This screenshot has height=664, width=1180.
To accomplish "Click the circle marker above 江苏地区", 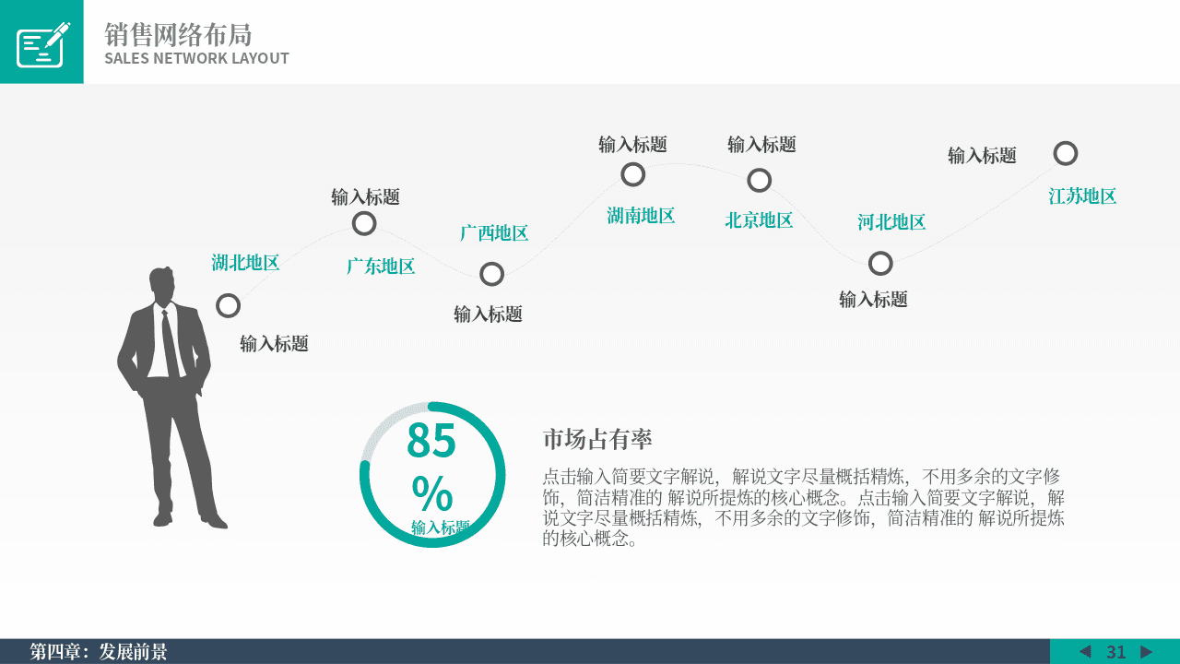I will [1066, 153].
